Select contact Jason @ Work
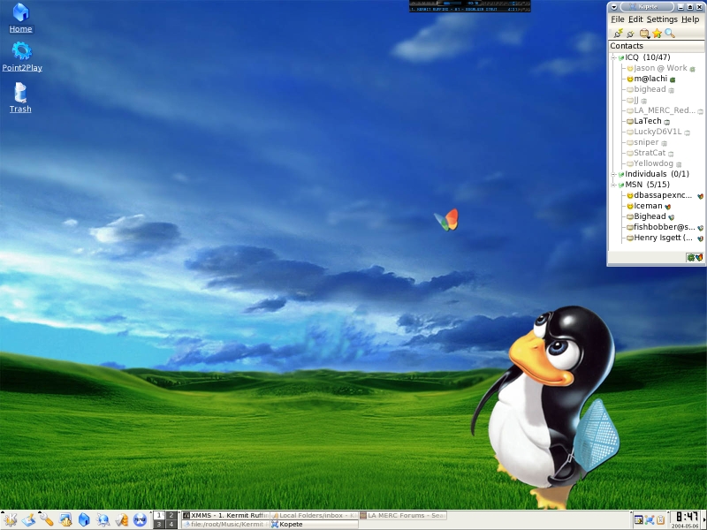Image resolution: width=707 pixels, height=530 pixels. pos(660,68)
